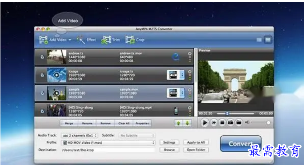The image size is (304, 165).
Task: Expand output format arrows for iceage
Action: [182, 75]
